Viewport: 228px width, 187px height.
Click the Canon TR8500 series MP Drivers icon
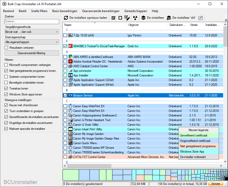pos(70,148)
